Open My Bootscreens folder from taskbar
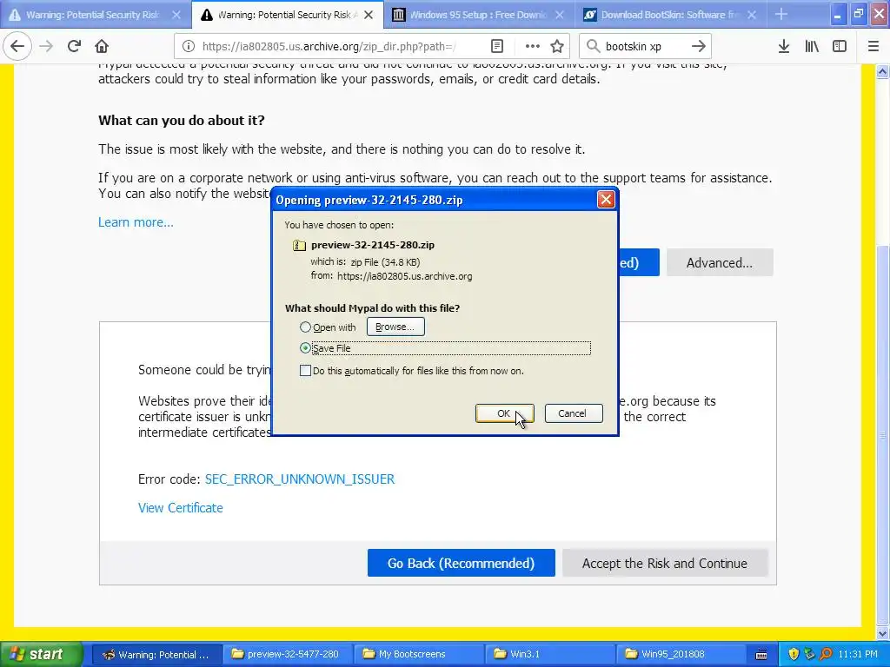 point(418,654)
